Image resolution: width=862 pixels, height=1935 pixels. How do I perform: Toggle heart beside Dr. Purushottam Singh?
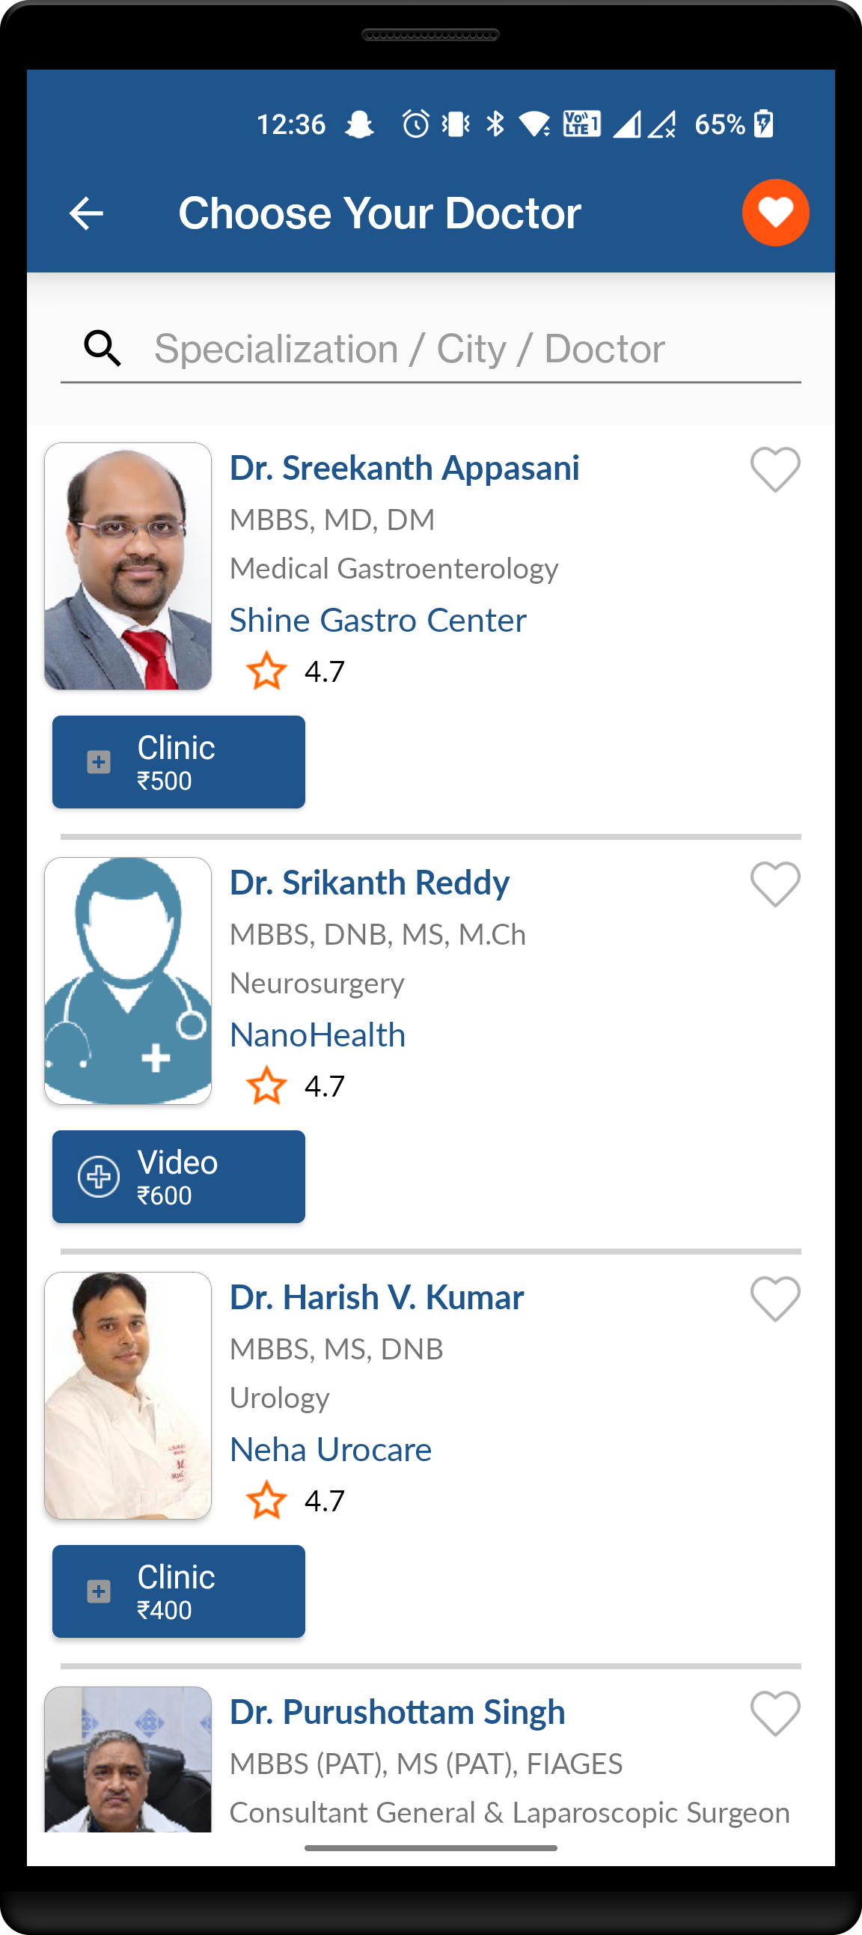tap(775, 1713)
